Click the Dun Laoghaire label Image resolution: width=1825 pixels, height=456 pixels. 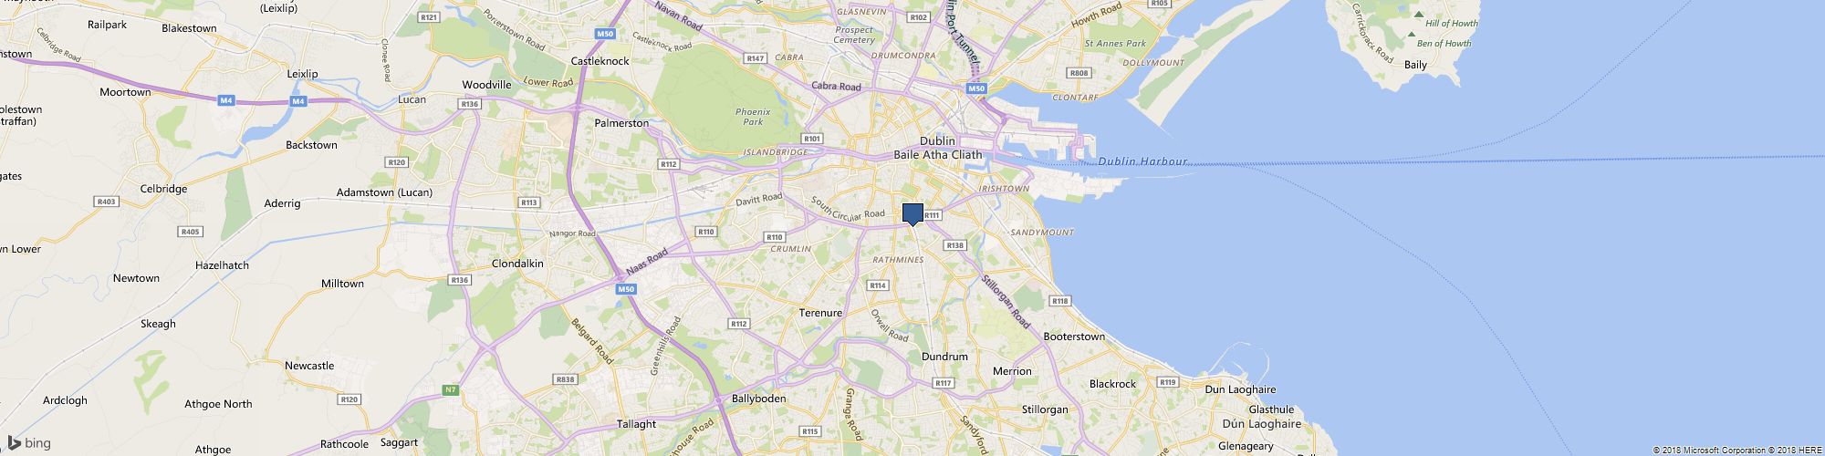tap(1240, 389)
